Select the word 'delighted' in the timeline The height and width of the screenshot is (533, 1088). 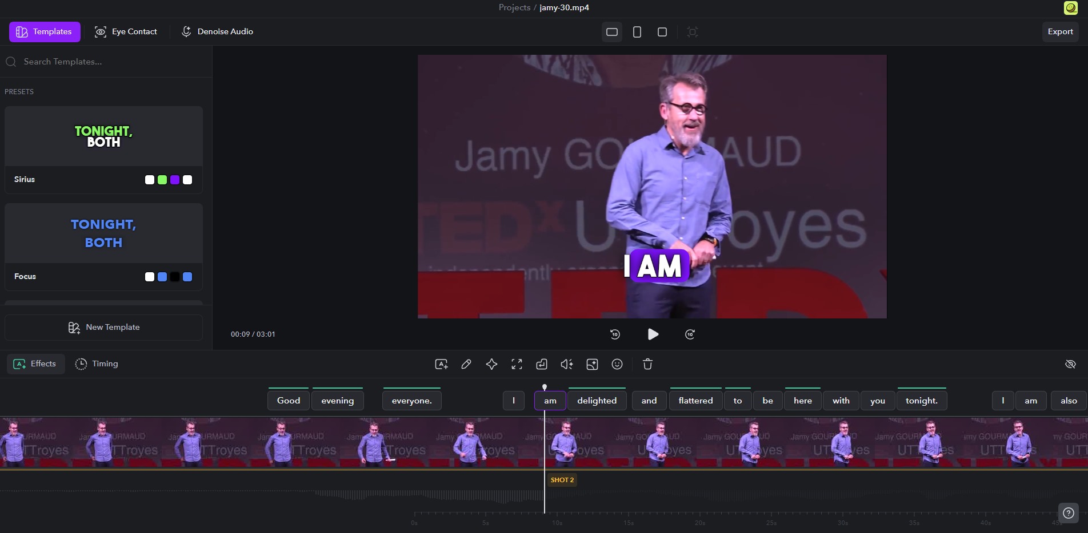point(597,401)
